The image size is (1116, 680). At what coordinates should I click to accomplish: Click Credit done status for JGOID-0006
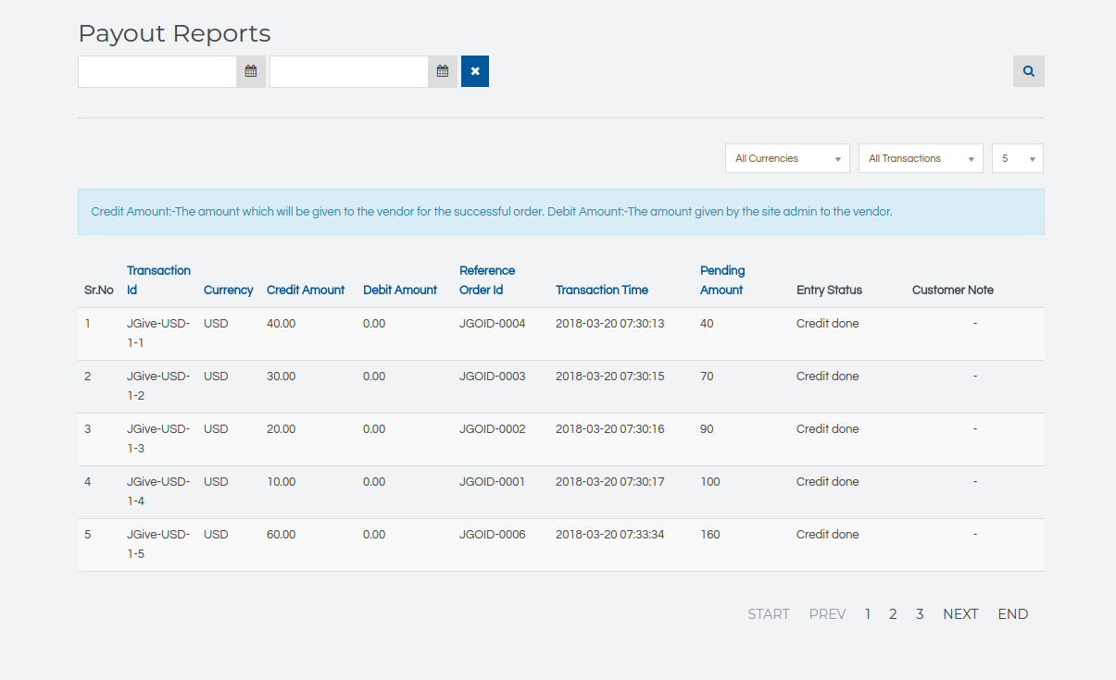coord(828,535)
